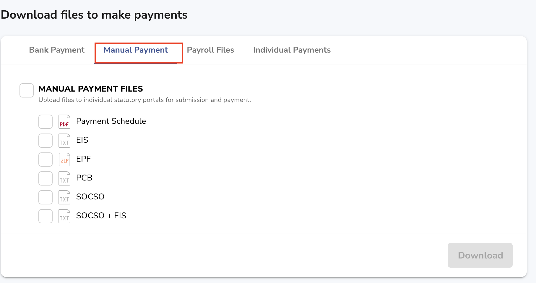Image resolution: width=536 pixels, height=283 pixels.
Task: Click the TXT file icon beside SOCSO
Action: 64,197
